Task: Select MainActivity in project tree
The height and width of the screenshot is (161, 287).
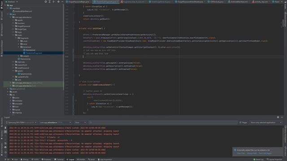Action: coord(24,59)
